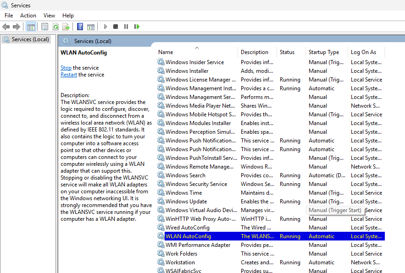Select the Windows Update service row
The height and width of the screenshot is (273, 405).
(x=186, y=202)
